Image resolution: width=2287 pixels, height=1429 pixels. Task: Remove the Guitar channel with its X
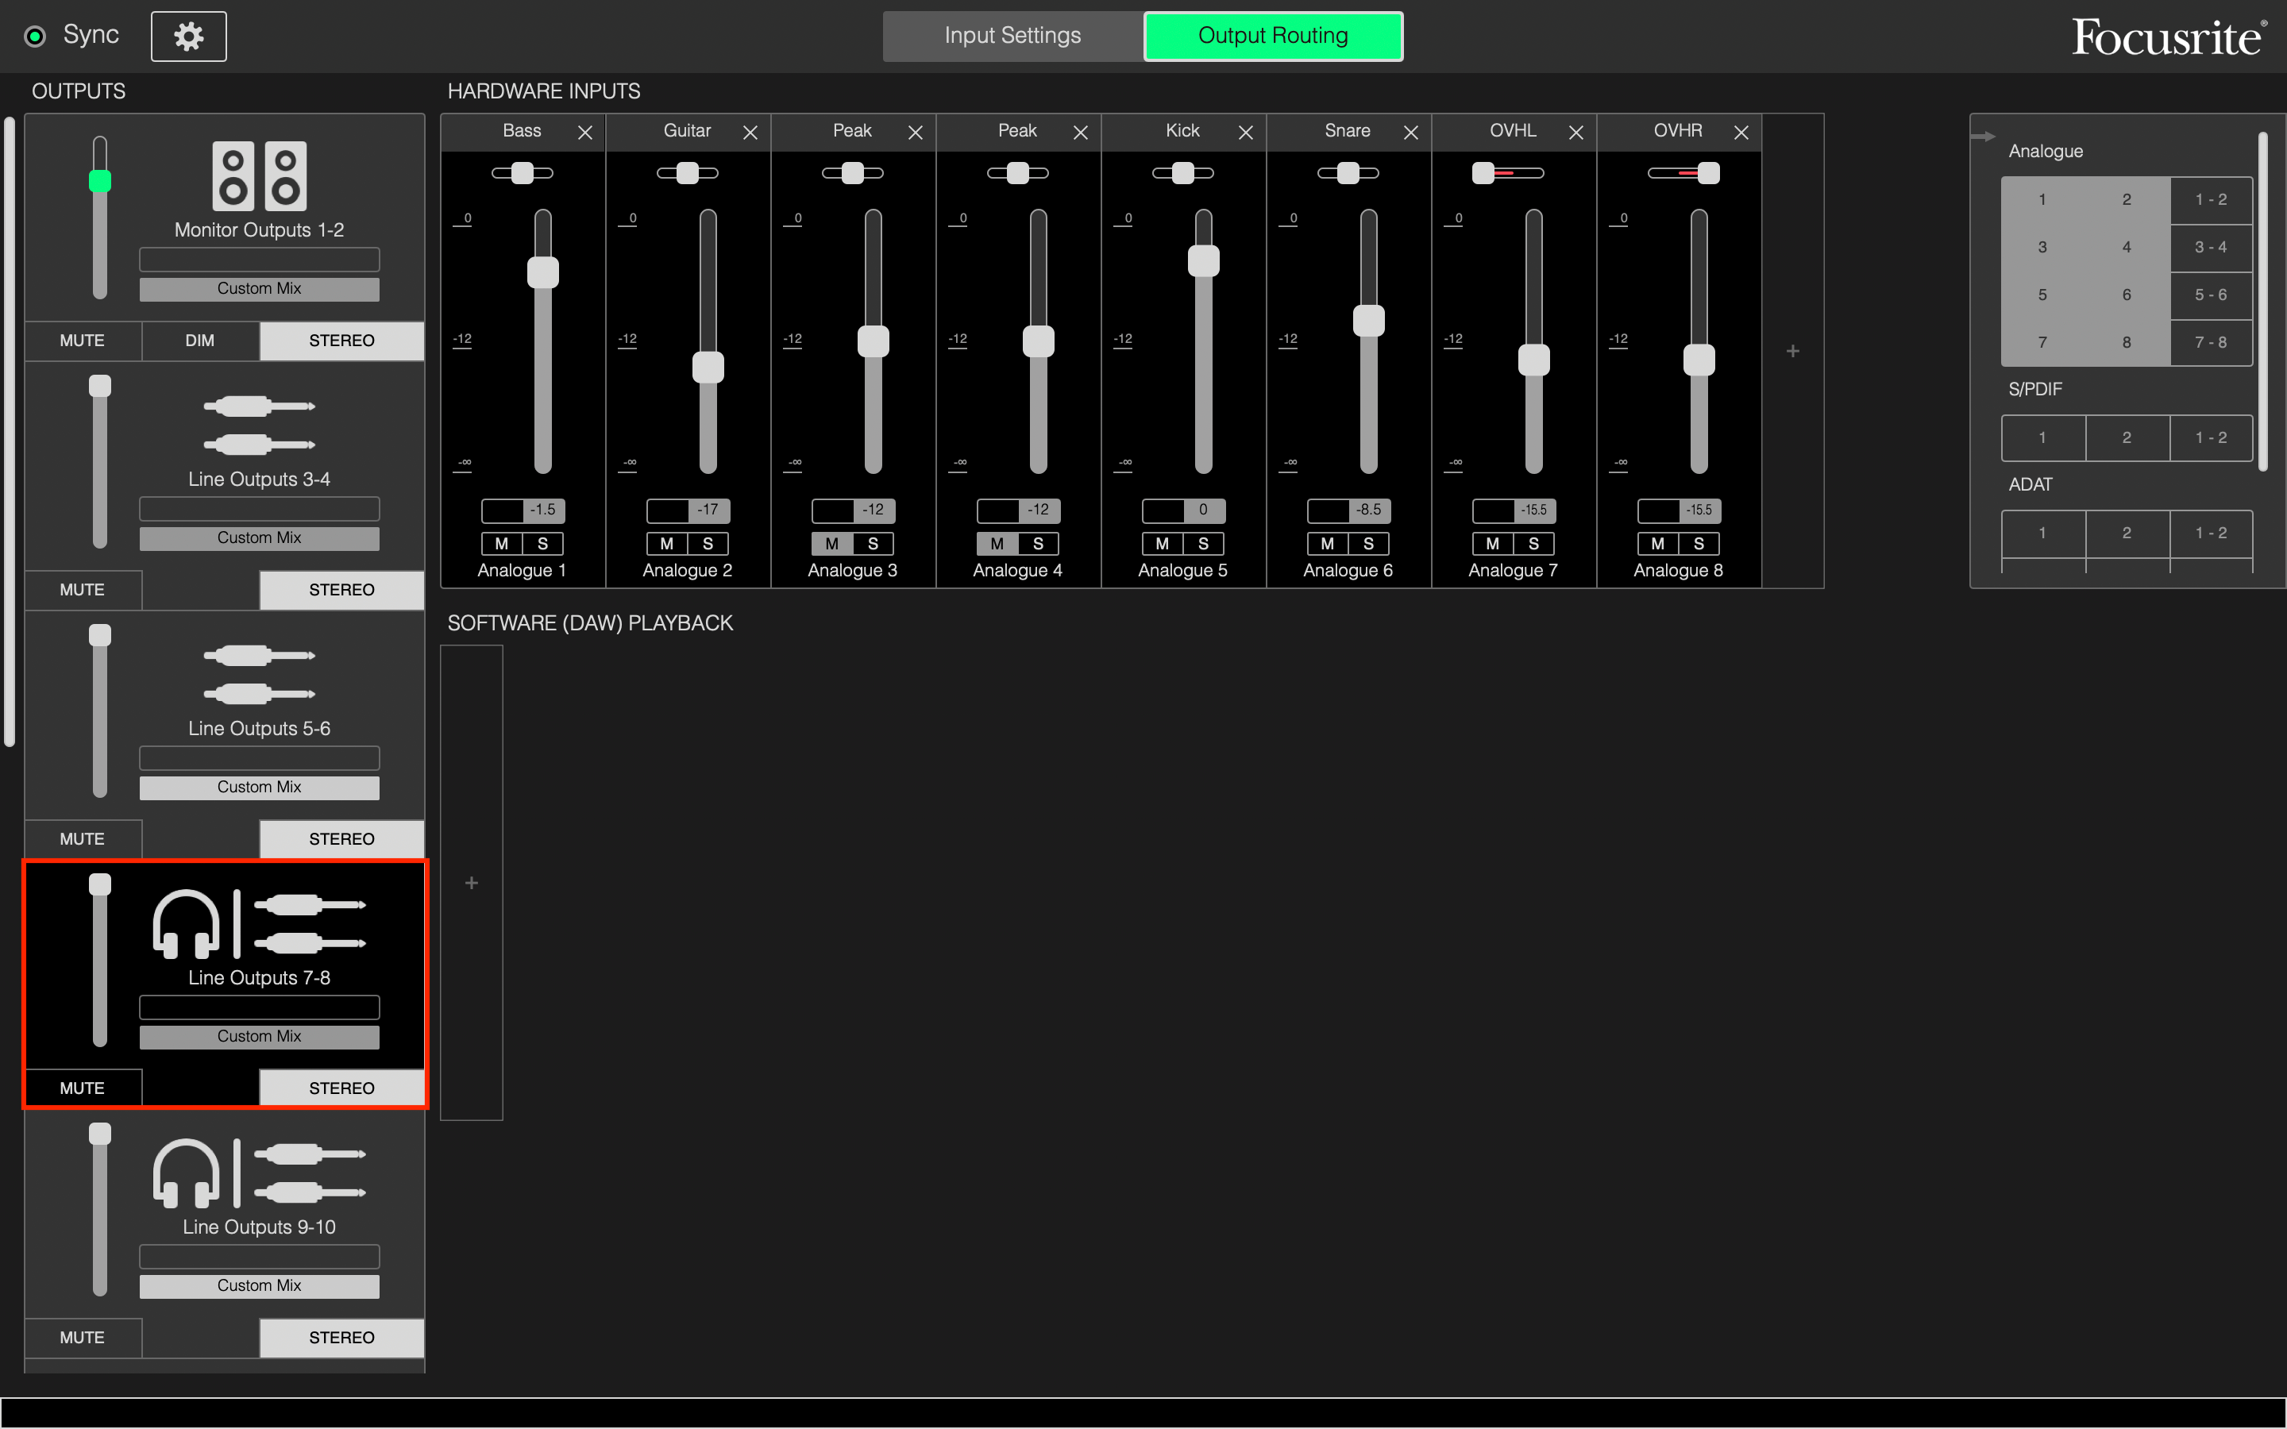point(750,133)
